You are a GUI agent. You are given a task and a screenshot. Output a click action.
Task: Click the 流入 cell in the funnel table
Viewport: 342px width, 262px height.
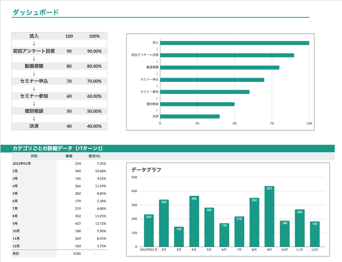click(x=34, y=36)
